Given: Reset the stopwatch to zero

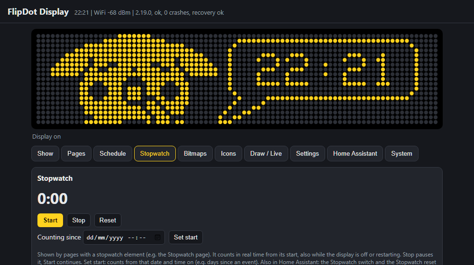Looking at the screenshot, I should tap(108, 221).
